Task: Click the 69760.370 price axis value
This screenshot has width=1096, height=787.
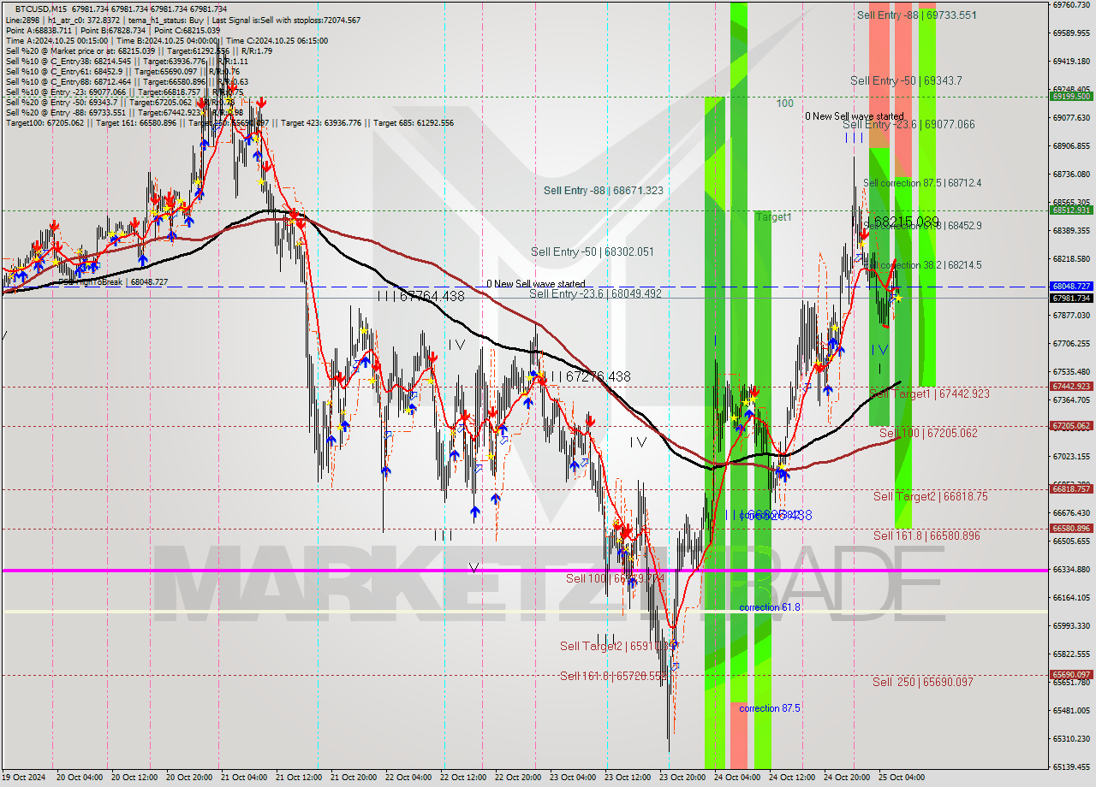Action: point(1071,4)
